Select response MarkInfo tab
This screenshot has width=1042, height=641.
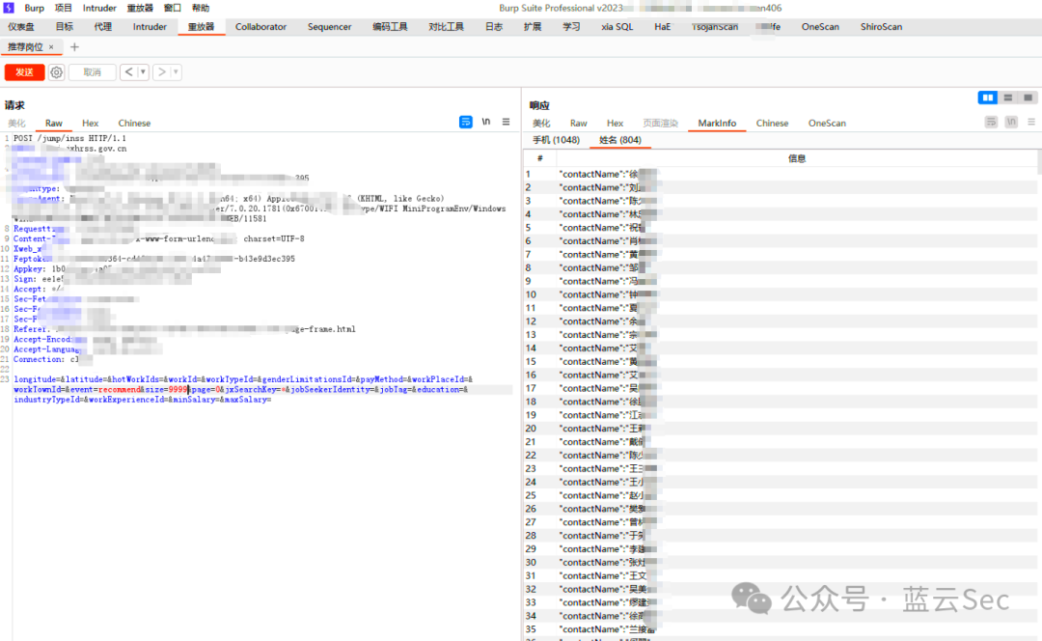point(717,123)
